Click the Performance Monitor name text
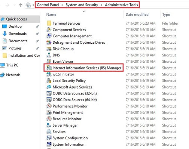This screenshot has width=189, height=149. click(x=70, y=106)
